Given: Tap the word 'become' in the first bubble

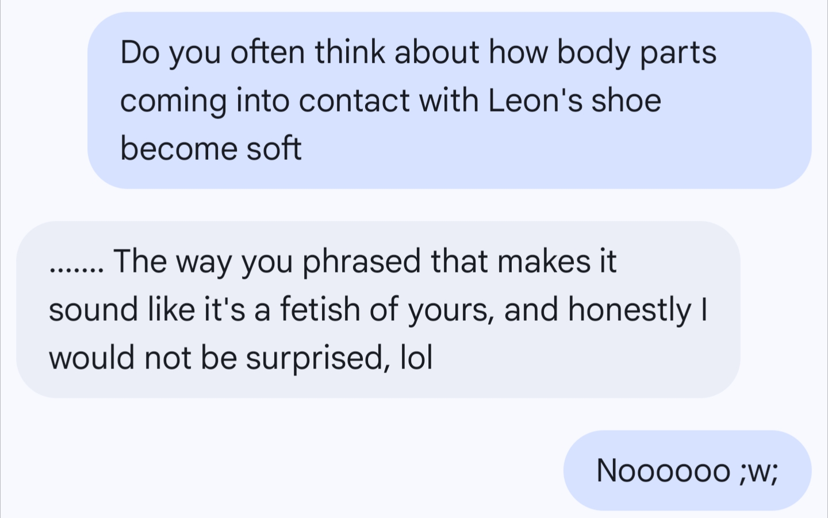Looking at the screenshot, I should pos(178,149).
